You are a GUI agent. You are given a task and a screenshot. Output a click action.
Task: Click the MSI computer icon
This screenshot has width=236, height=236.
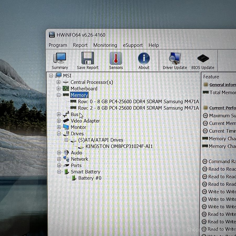[x=58, y=75]
